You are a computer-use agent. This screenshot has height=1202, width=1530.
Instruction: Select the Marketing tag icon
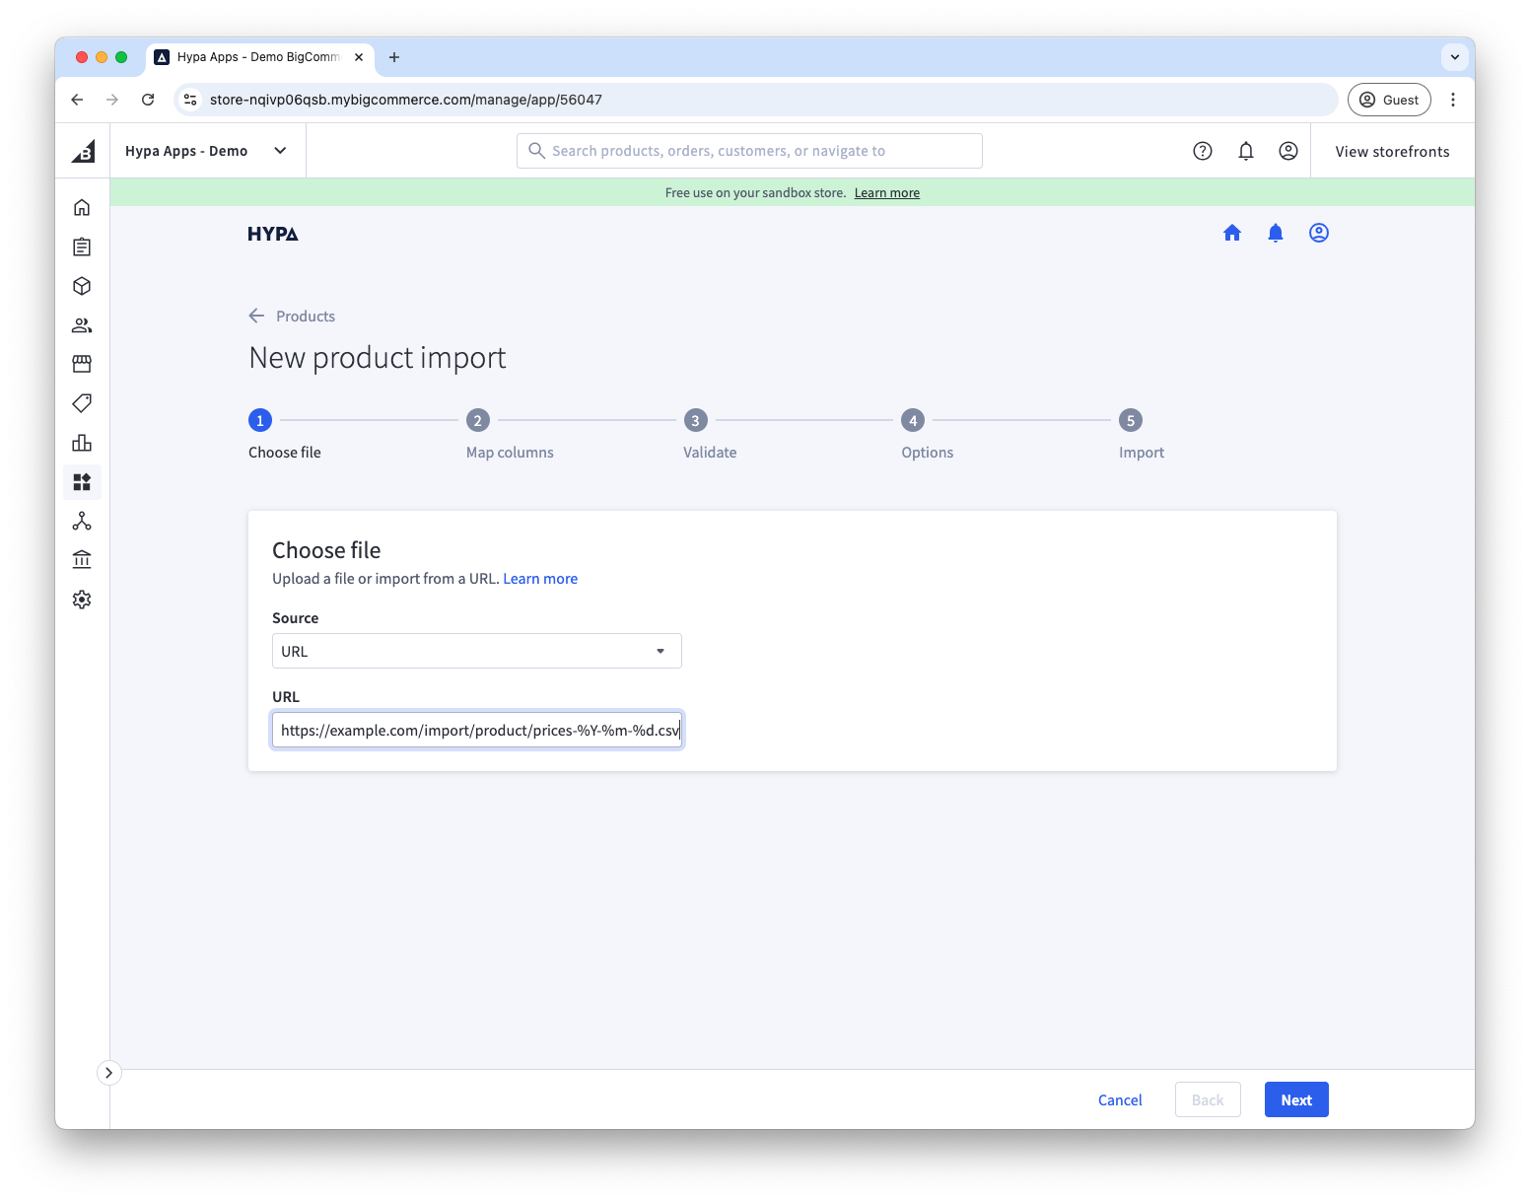(82, 402)
